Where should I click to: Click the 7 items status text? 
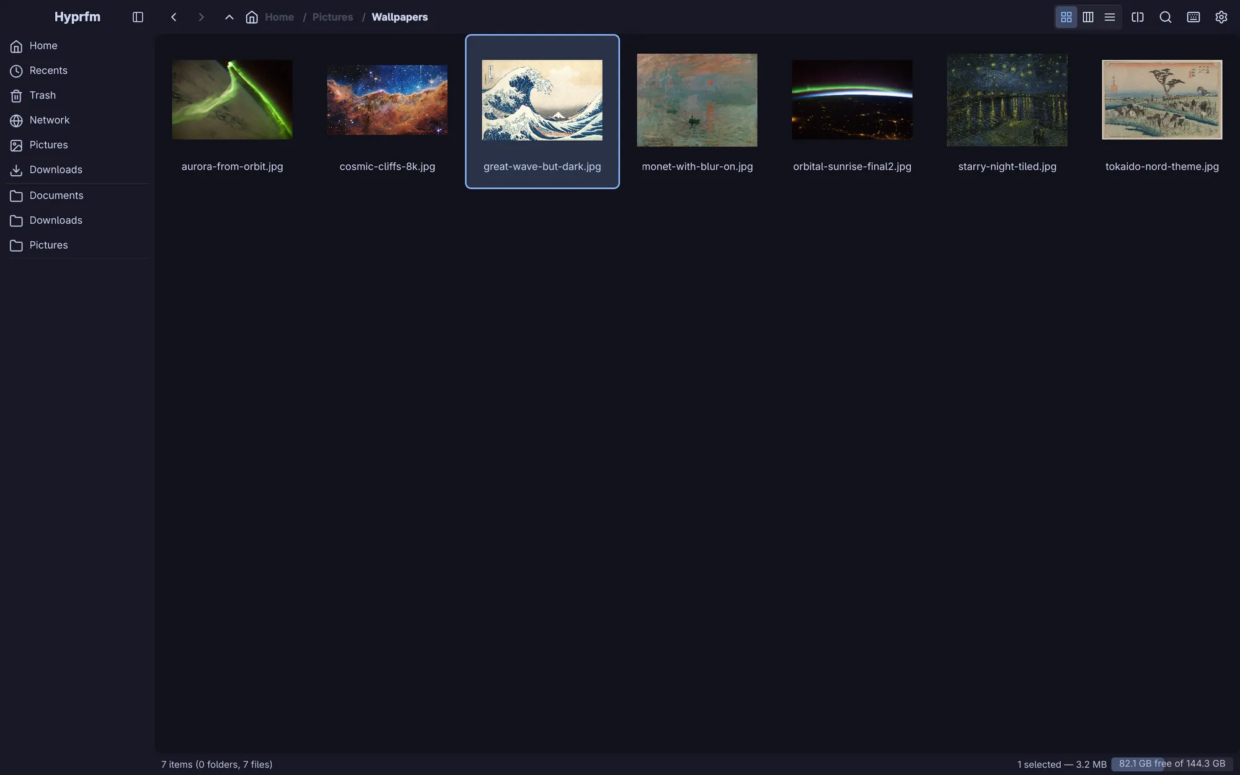217,764
